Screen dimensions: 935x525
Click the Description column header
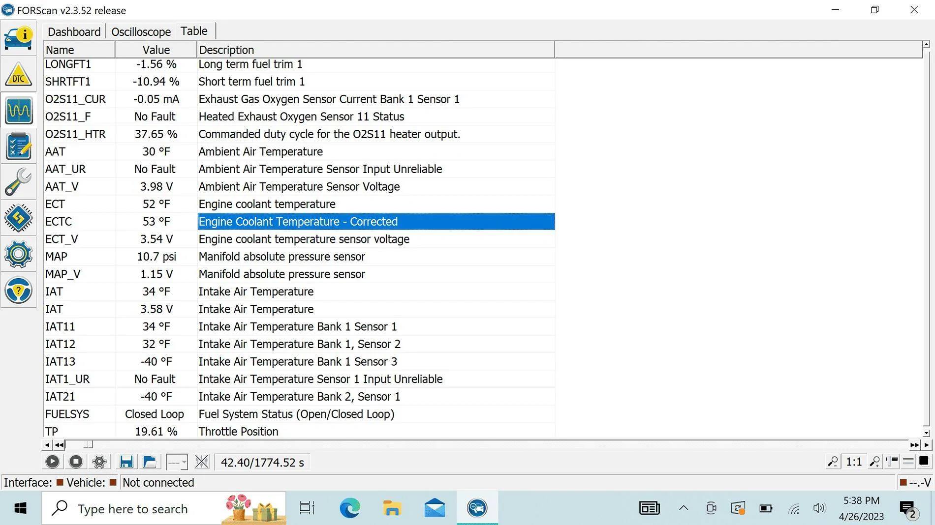(x=376, y=50)
